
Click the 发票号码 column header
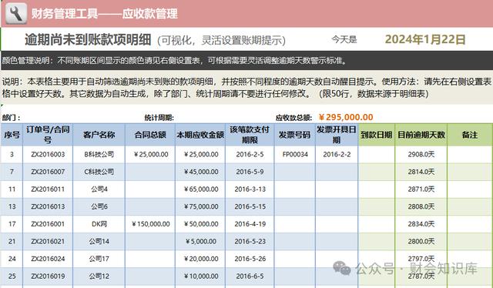pos(295,135)
